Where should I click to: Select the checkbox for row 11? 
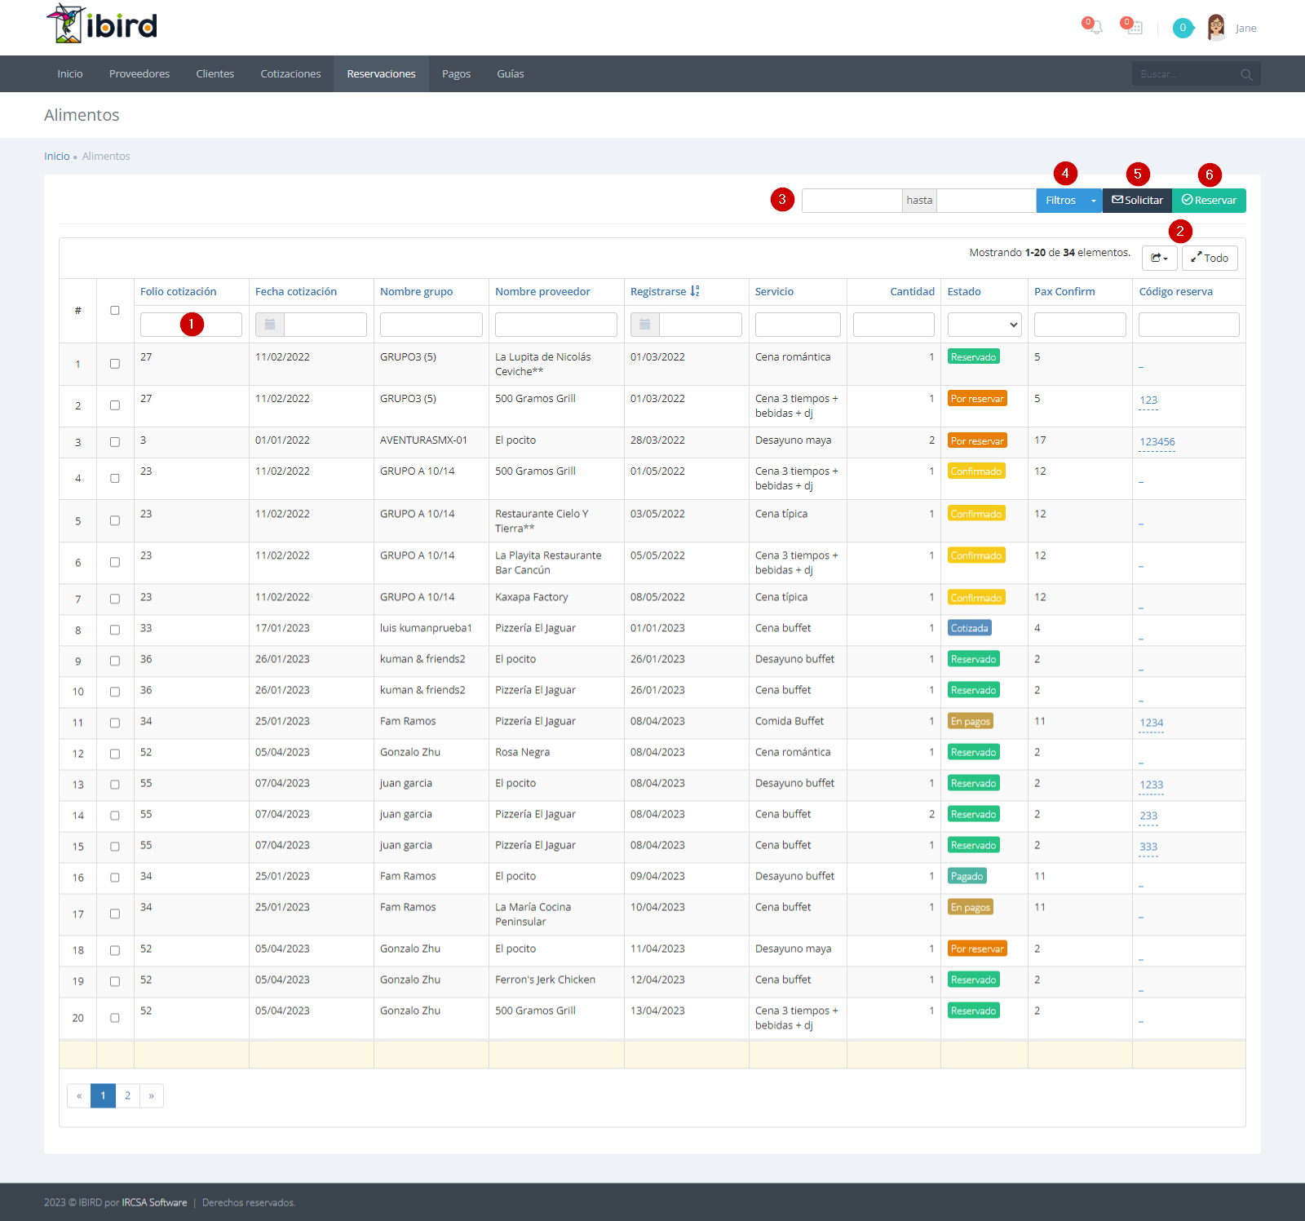[115, 723]
